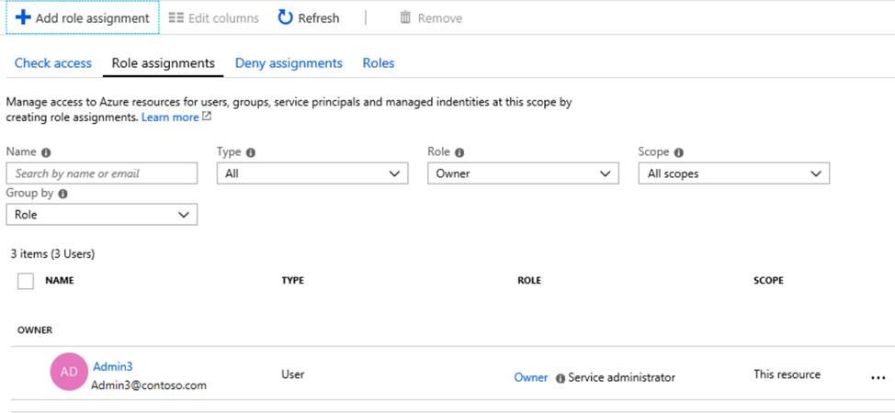Switch to the Deny assignments tab

[289, 63]
